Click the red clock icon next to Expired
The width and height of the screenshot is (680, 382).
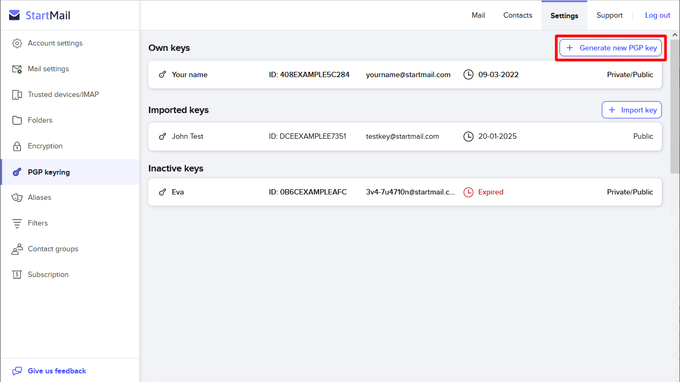coord(469,192)
